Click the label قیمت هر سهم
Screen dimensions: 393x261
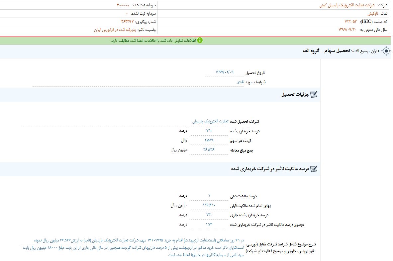point(241,141)
